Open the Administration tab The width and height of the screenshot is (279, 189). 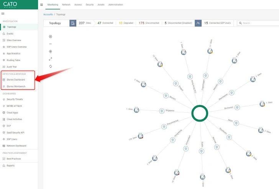tap(116, 5)
